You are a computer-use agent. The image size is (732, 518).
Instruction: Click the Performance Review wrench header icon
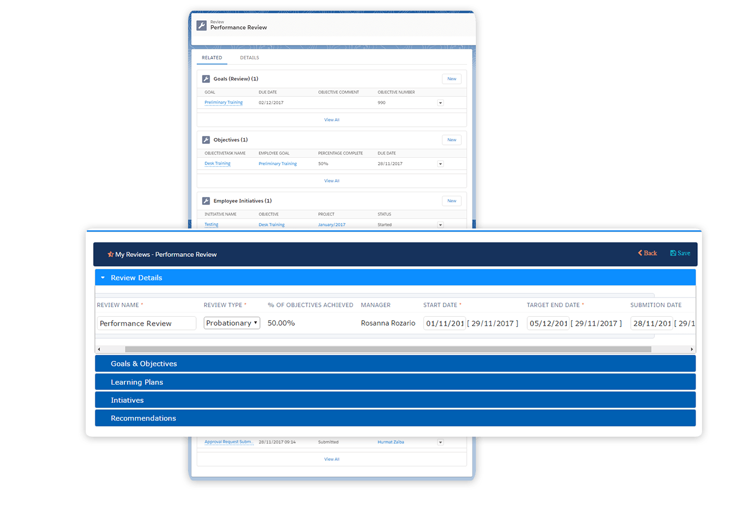point(201,25)
